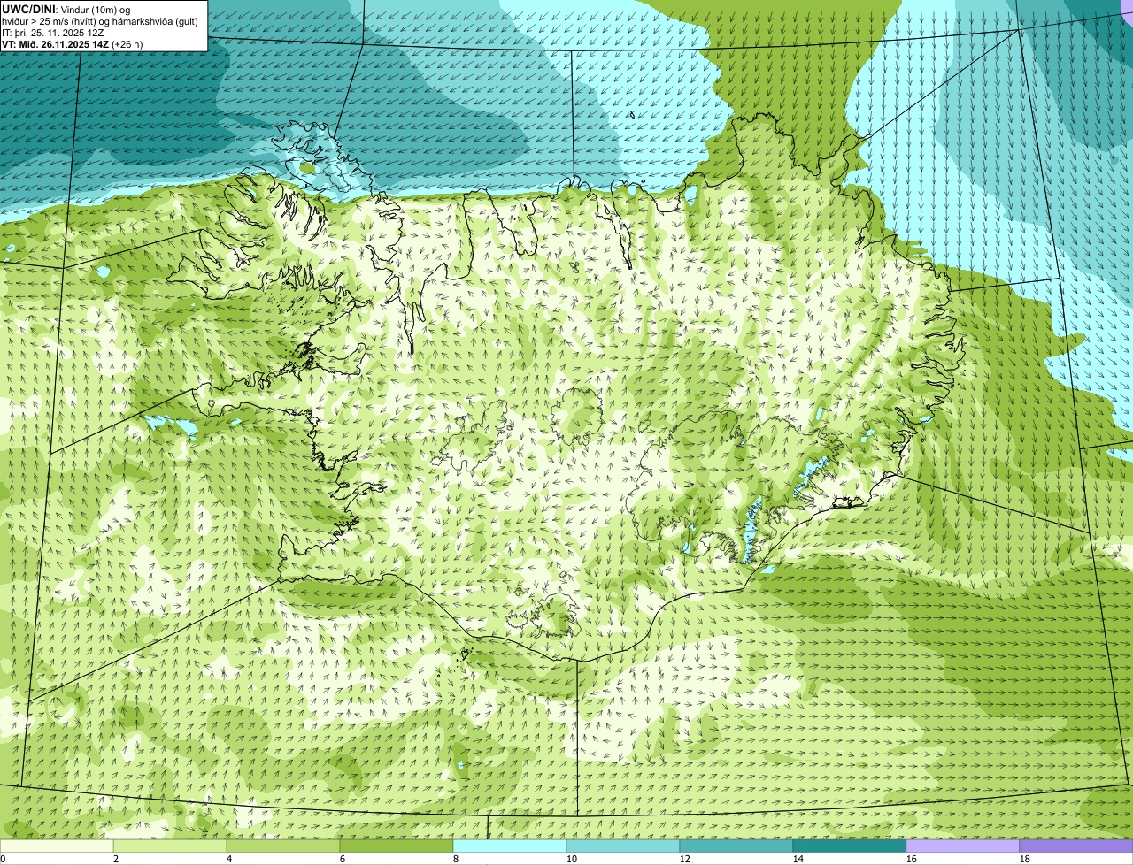The image size is (1133, 865).
Task: Click the legend scale value "16"
Action: click(x=912, y=859)
